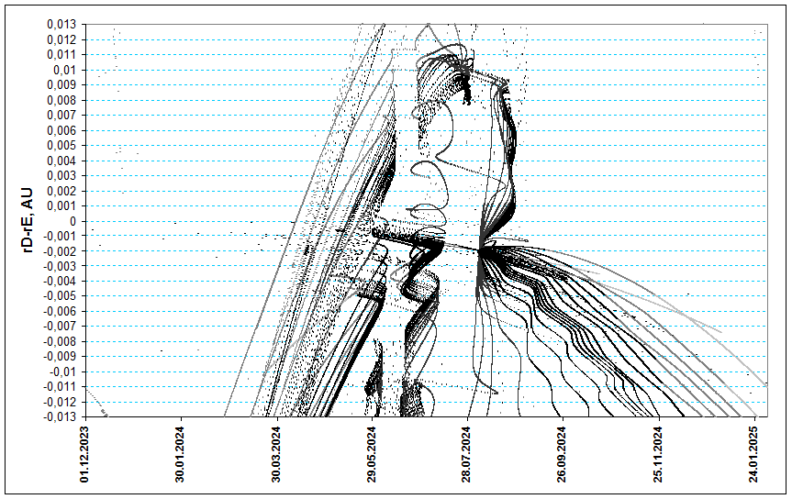The height and width of the screenshot is (499, 792).
Task: Select the y-axis label 0,007
Action: 61,116
